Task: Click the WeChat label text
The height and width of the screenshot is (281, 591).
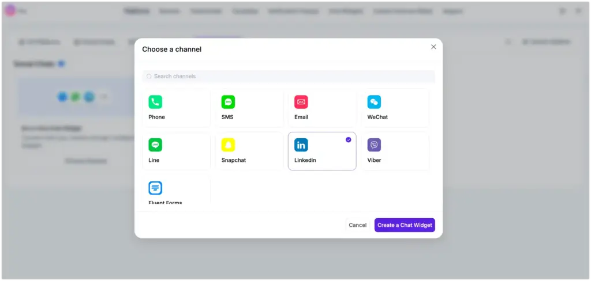Action: click(377, 117)
